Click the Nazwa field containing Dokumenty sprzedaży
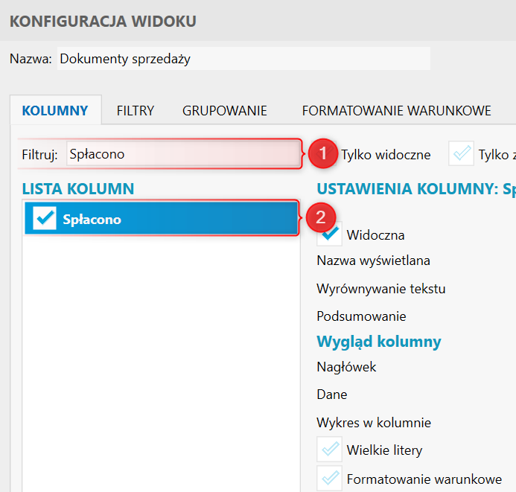 243,59
